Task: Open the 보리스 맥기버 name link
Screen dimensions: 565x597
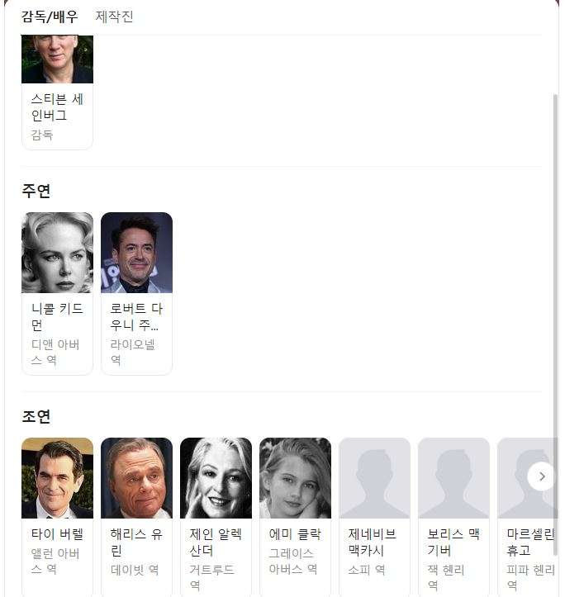Action: tap(453, 542)
